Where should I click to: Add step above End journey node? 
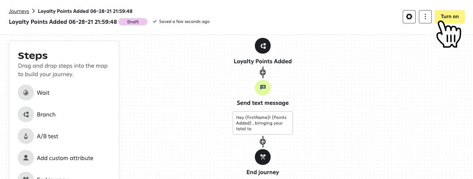click(263, 142)
